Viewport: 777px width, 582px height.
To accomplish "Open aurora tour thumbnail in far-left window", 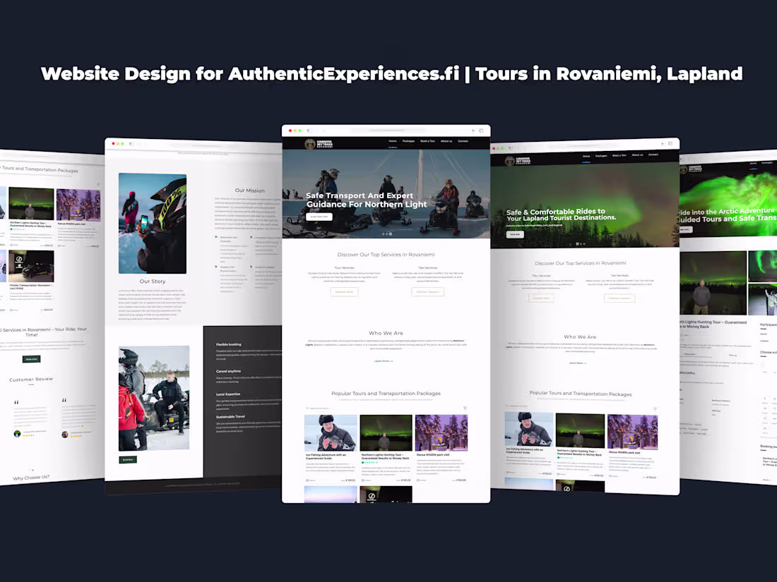I will click(x=31, y=203).
